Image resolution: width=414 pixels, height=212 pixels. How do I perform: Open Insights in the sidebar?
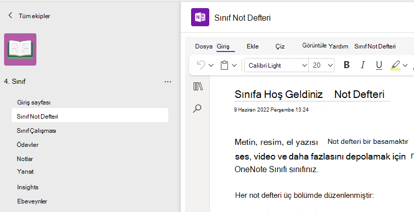(x=28, y=187)
